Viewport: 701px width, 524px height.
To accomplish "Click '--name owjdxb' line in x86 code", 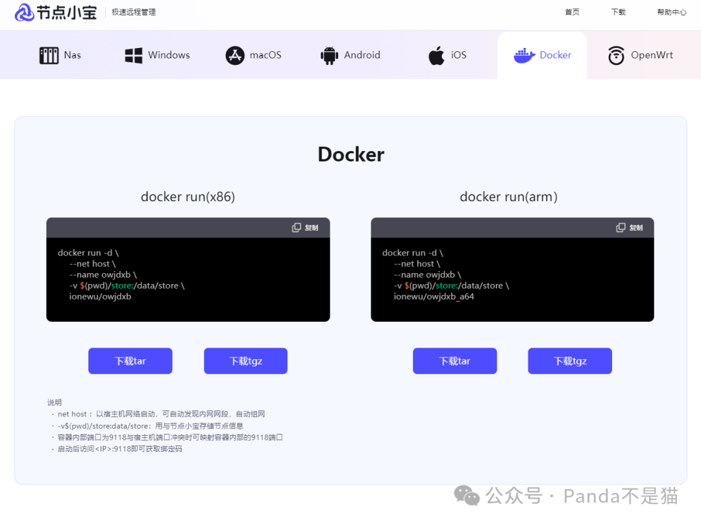I will pos(103,275).
